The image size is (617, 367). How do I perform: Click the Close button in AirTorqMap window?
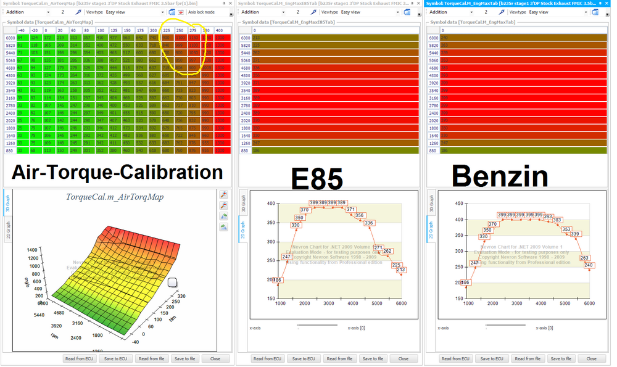click(x=215, y=359)
